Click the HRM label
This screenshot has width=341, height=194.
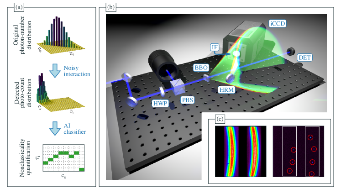tap(226, 89)
